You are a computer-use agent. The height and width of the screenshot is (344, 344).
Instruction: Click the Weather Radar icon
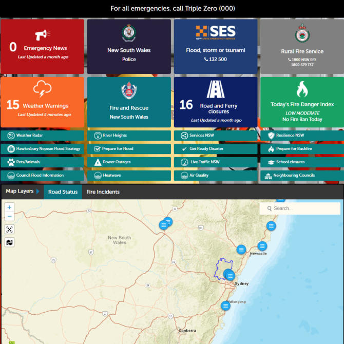(11, 136)
